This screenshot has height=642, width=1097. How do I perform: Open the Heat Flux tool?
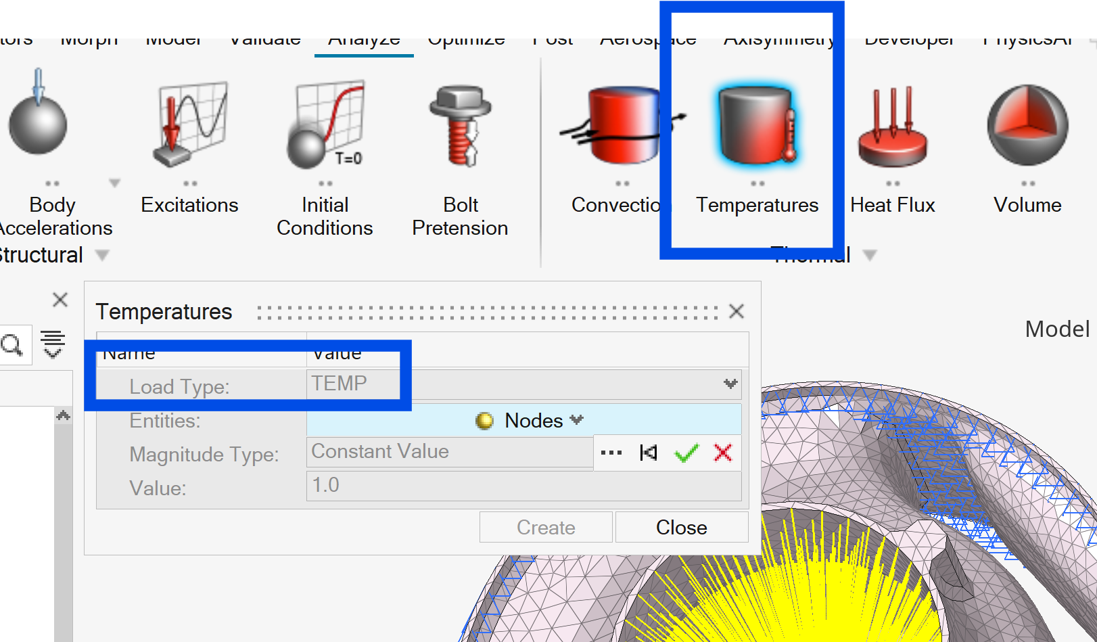pos(893,127)
